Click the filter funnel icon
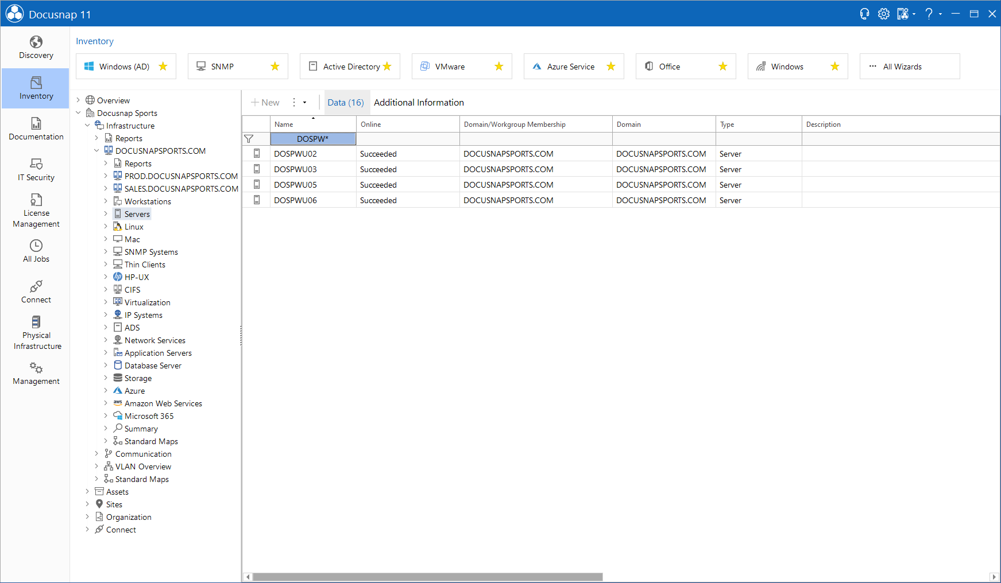Screen dimensions: 1001x583 coord(249,139)
